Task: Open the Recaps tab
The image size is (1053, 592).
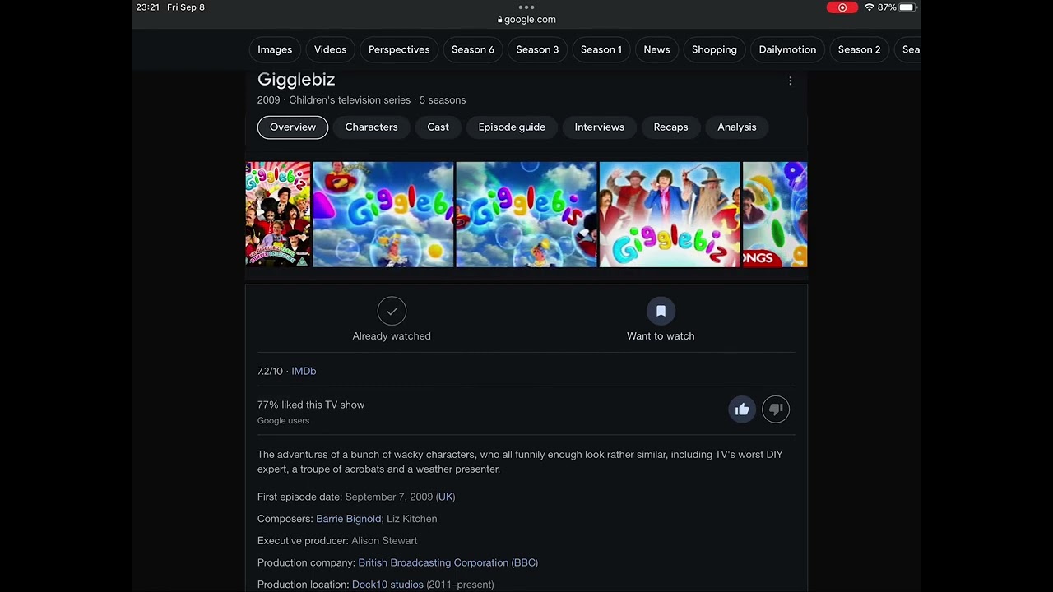Action: pyautogui.click(x=670, y=127)
